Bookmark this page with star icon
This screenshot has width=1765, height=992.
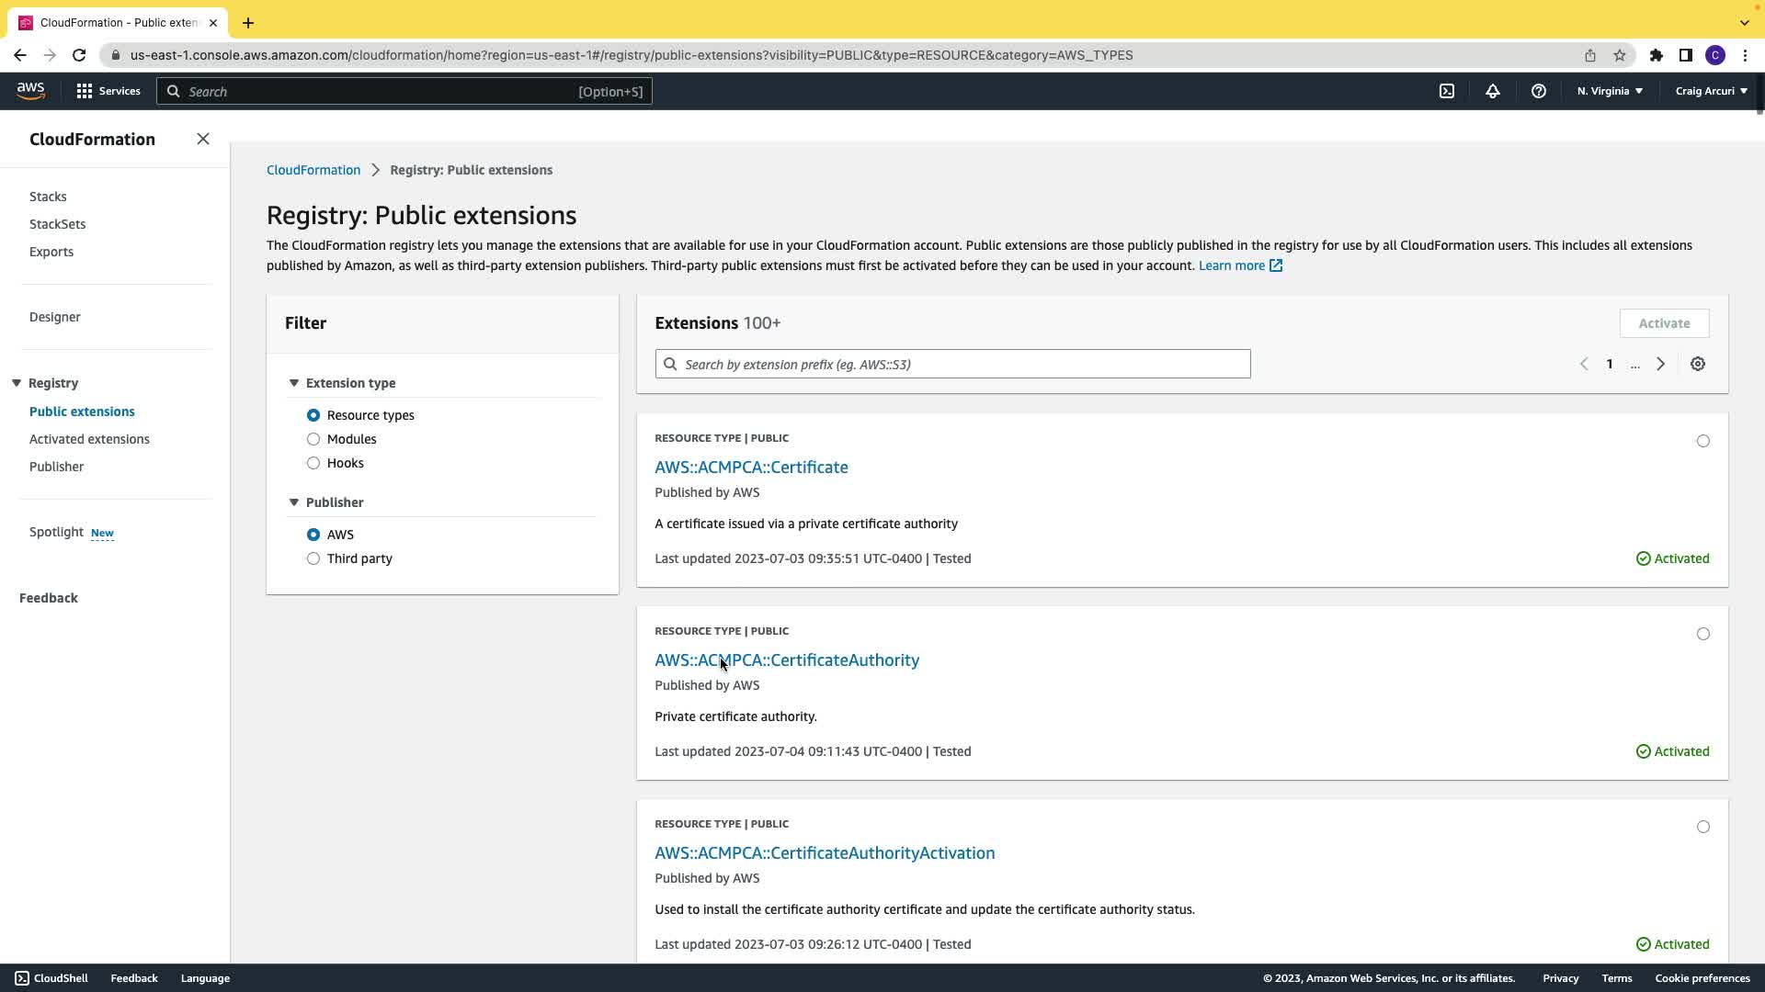coord(1619,55)
